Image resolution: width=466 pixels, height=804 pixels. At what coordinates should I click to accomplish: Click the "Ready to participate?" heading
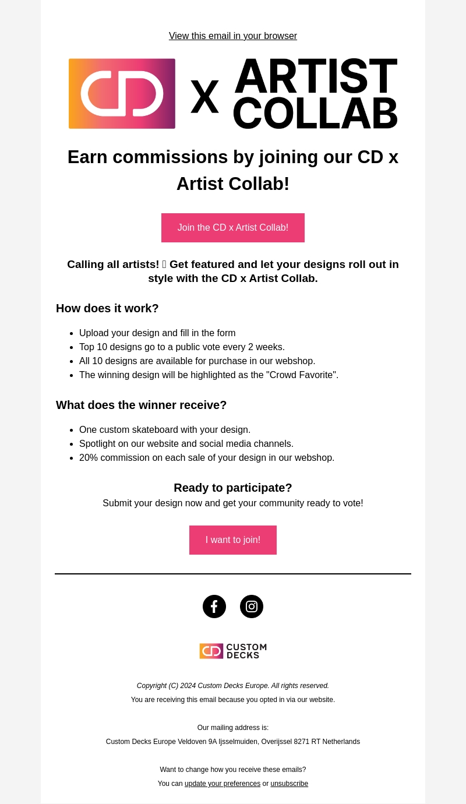tap(233, 488)
